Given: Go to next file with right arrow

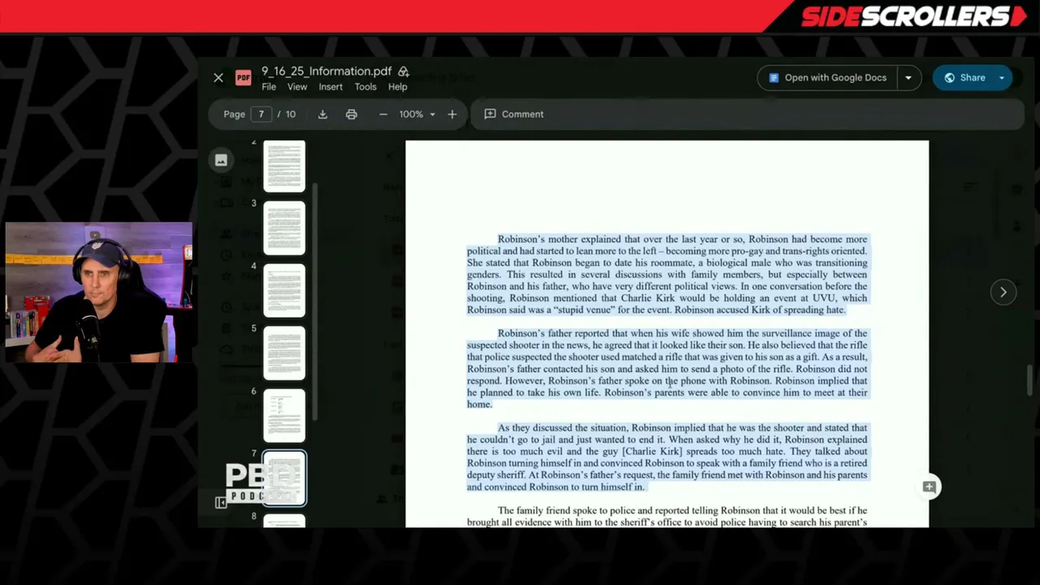Looking at the screenshot, I should pyautogui.click(x=1003, y=292).
